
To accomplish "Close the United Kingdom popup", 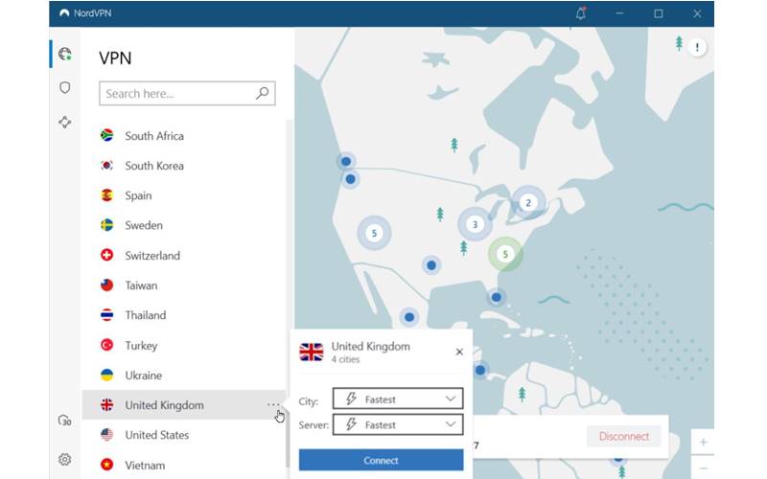I will pyautogui.click(x=459, y=352).
